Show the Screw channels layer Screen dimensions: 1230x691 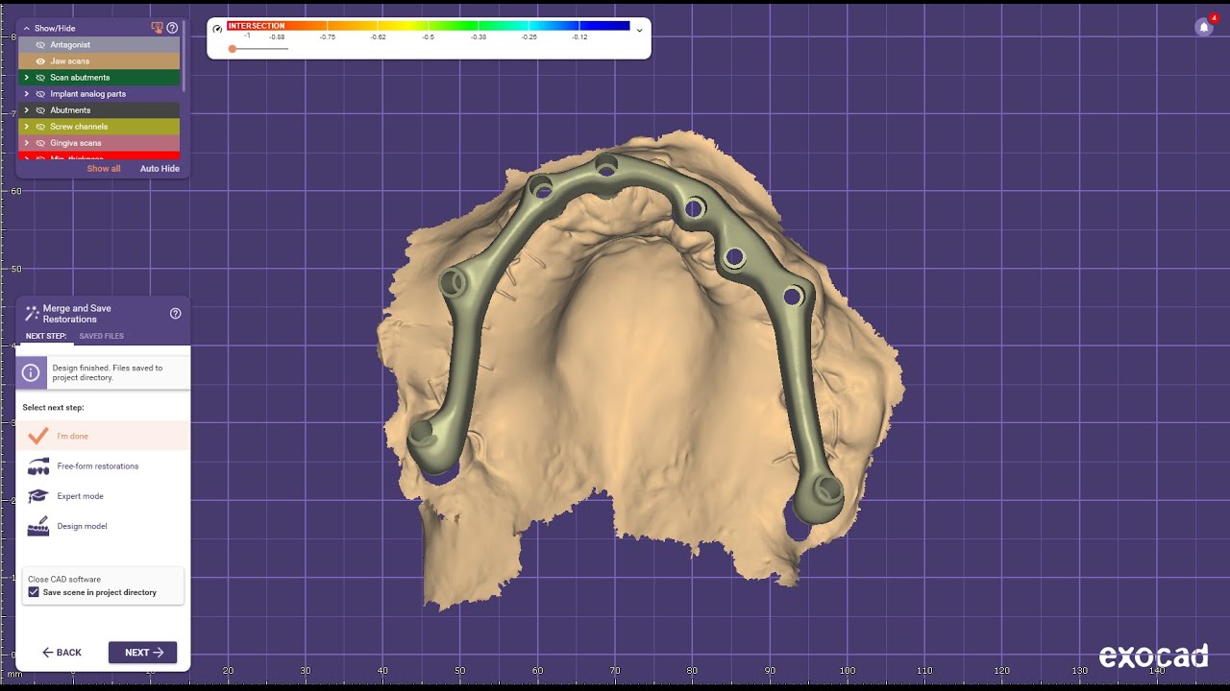coord(40,127)
